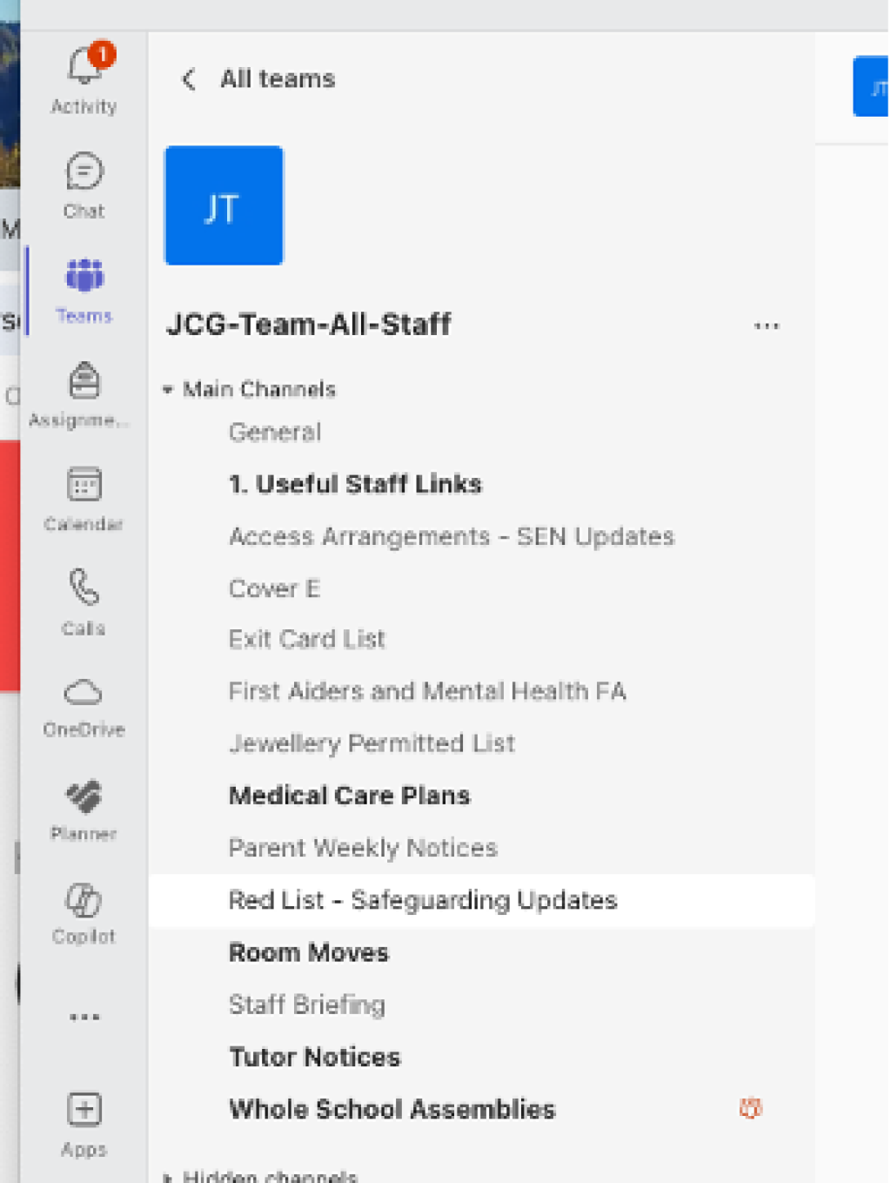Go back to All teams
The width and height of the screenshot is (891, 1183).
pos(189,79)
